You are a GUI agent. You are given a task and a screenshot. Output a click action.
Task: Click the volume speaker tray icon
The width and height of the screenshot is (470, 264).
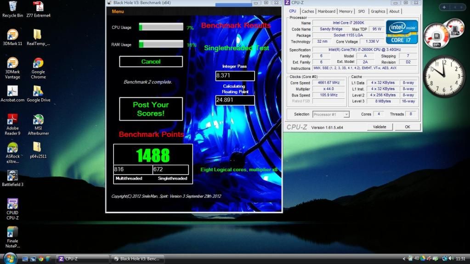click(x=452, y=258)
